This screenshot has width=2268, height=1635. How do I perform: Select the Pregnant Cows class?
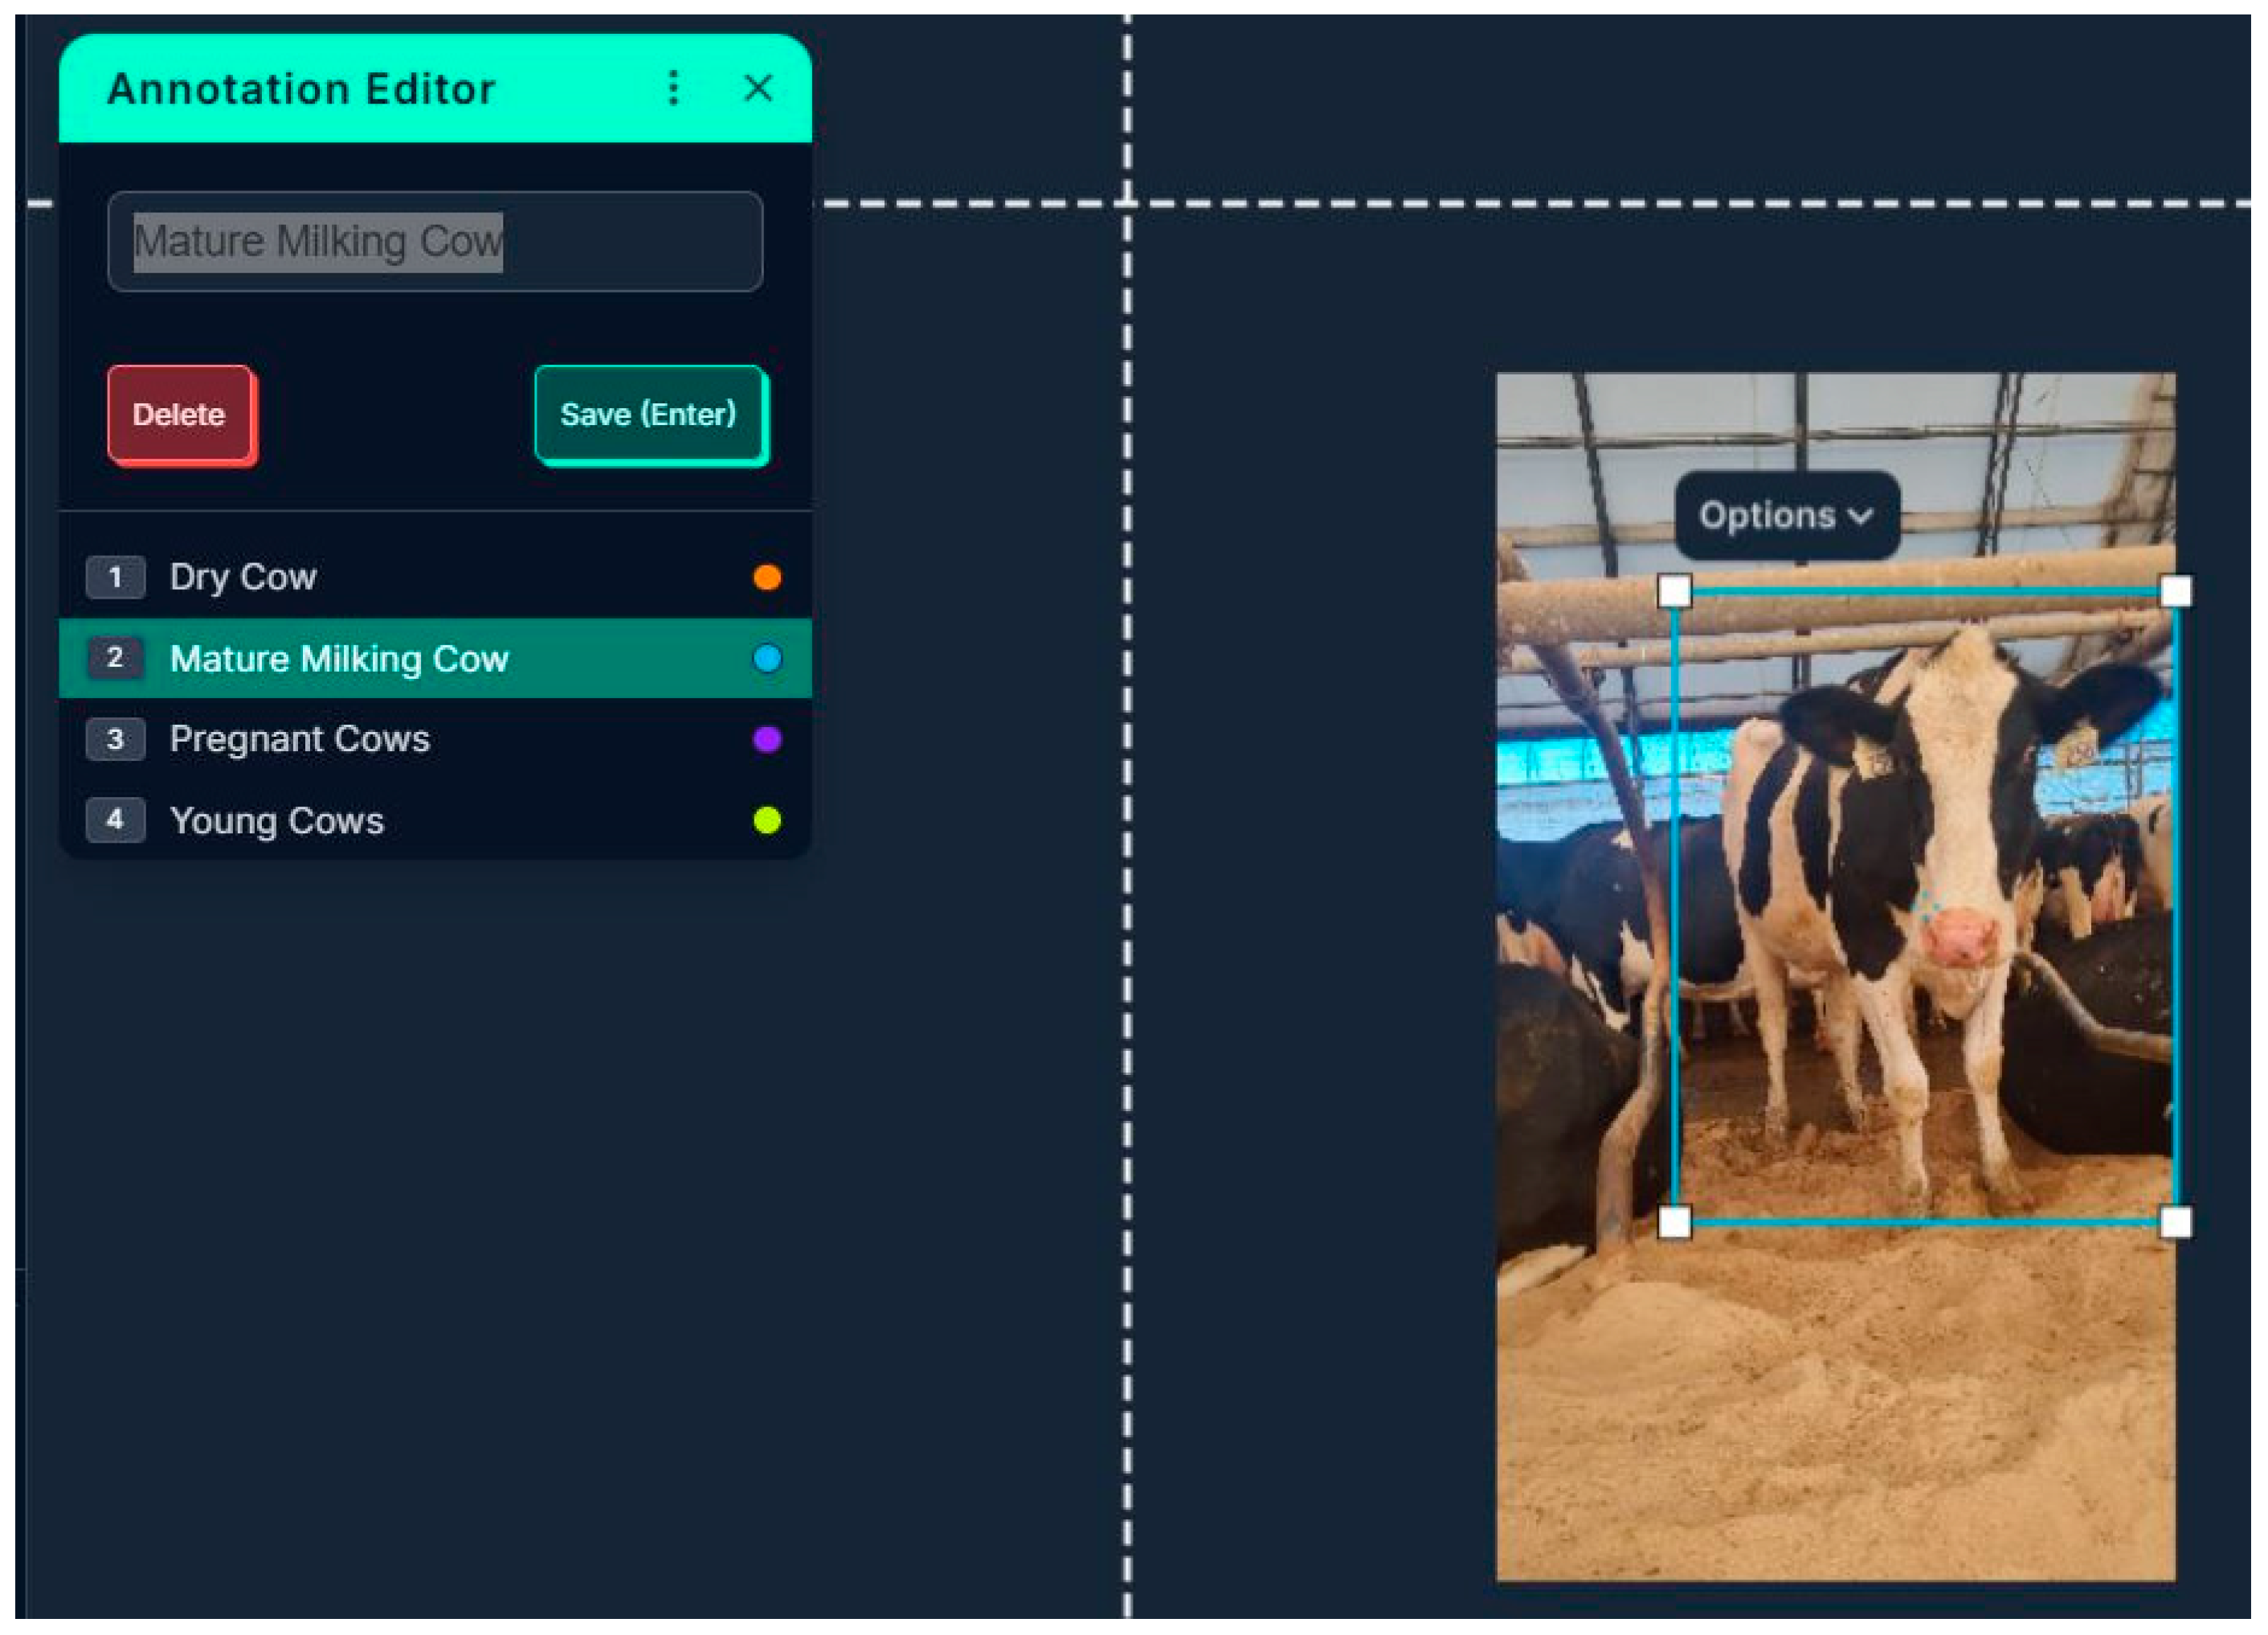click(x=435, y=739)
